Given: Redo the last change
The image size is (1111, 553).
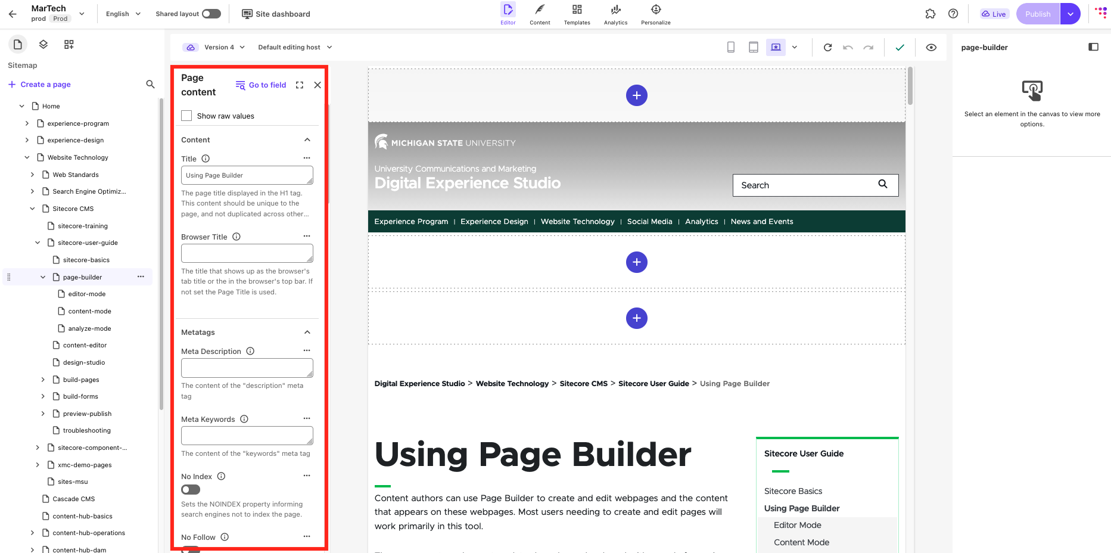Looking at the screenshot, I should pyautogui.click(x=869, y=47).
